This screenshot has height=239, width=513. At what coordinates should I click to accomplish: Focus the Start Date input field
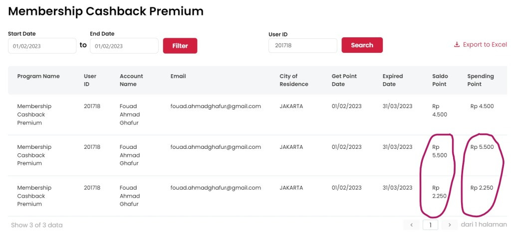coord(42,46)
